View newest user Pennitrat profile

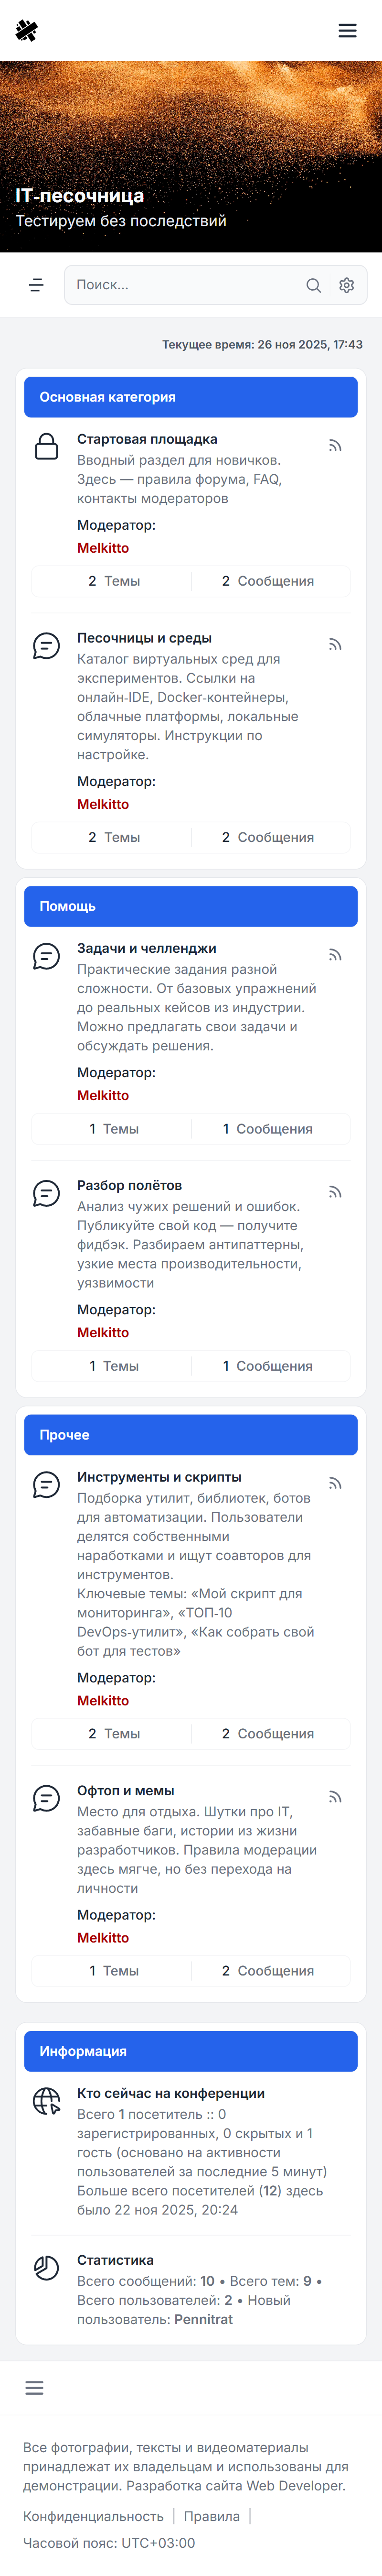click(x=203, y=2319)
